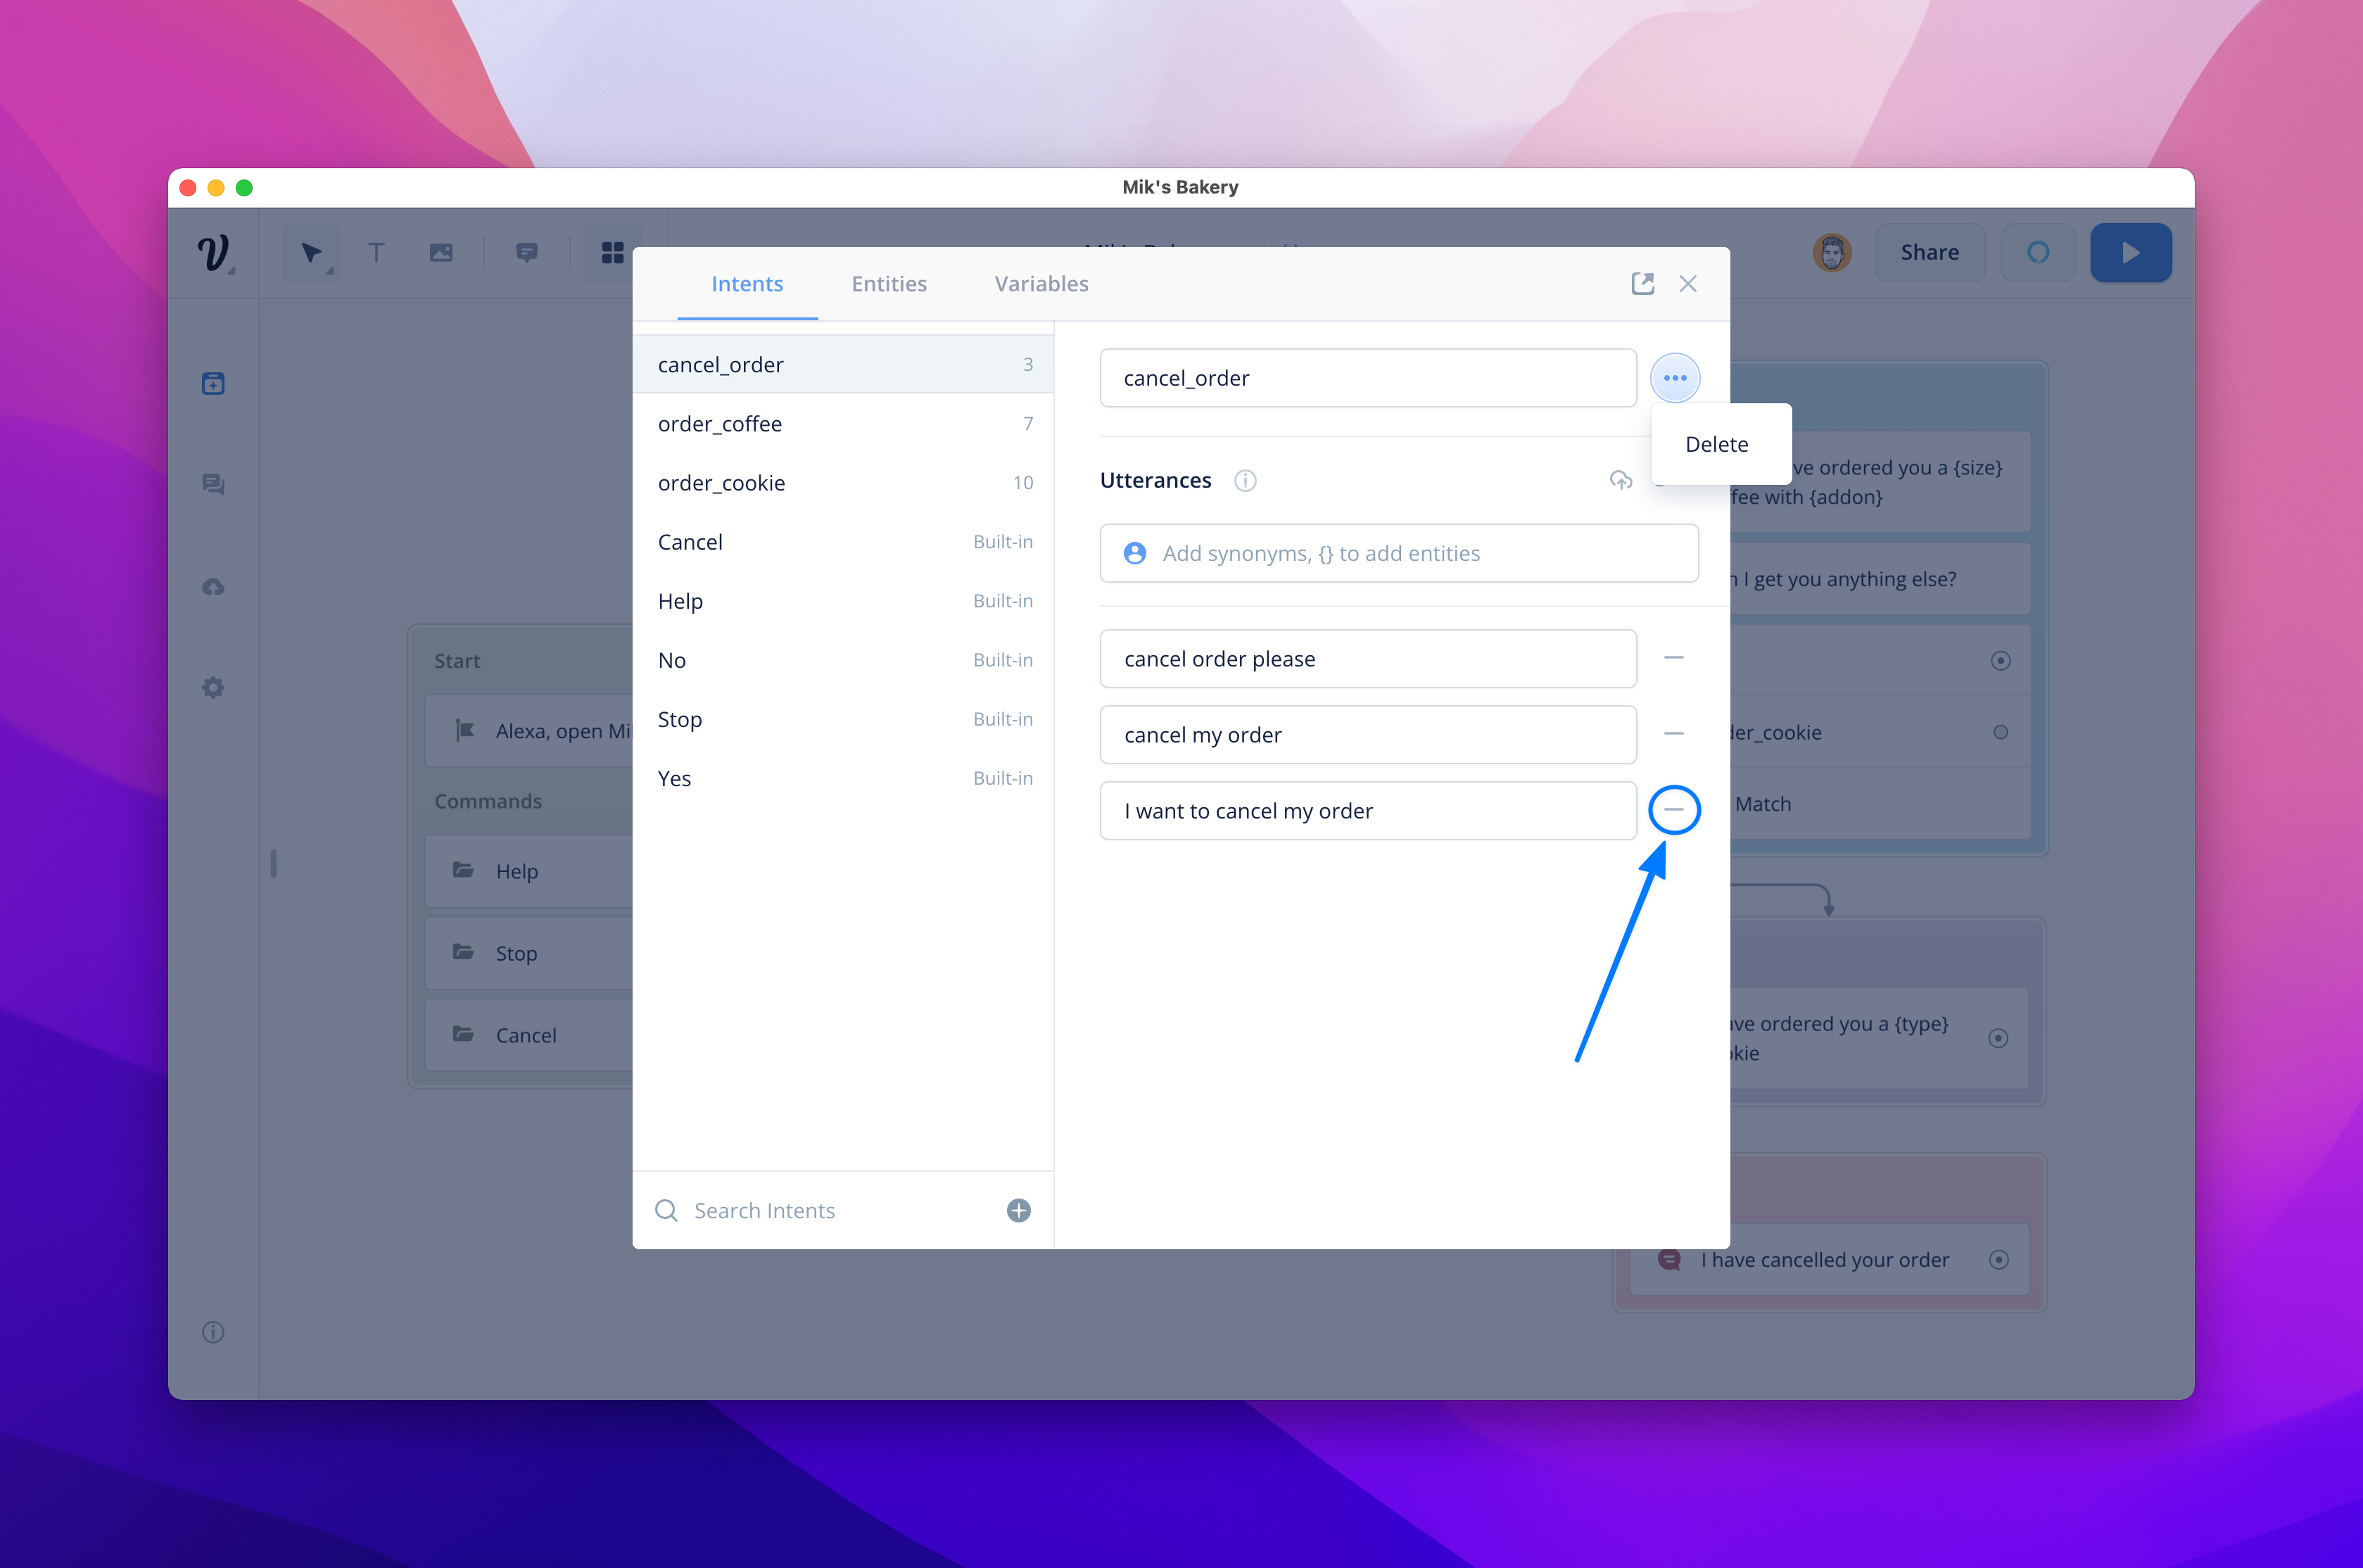Image resolution: width=2363 pixels, height=1568 pixels.
Task: Open the model grid icon
Action: click(x=613, y=253)
